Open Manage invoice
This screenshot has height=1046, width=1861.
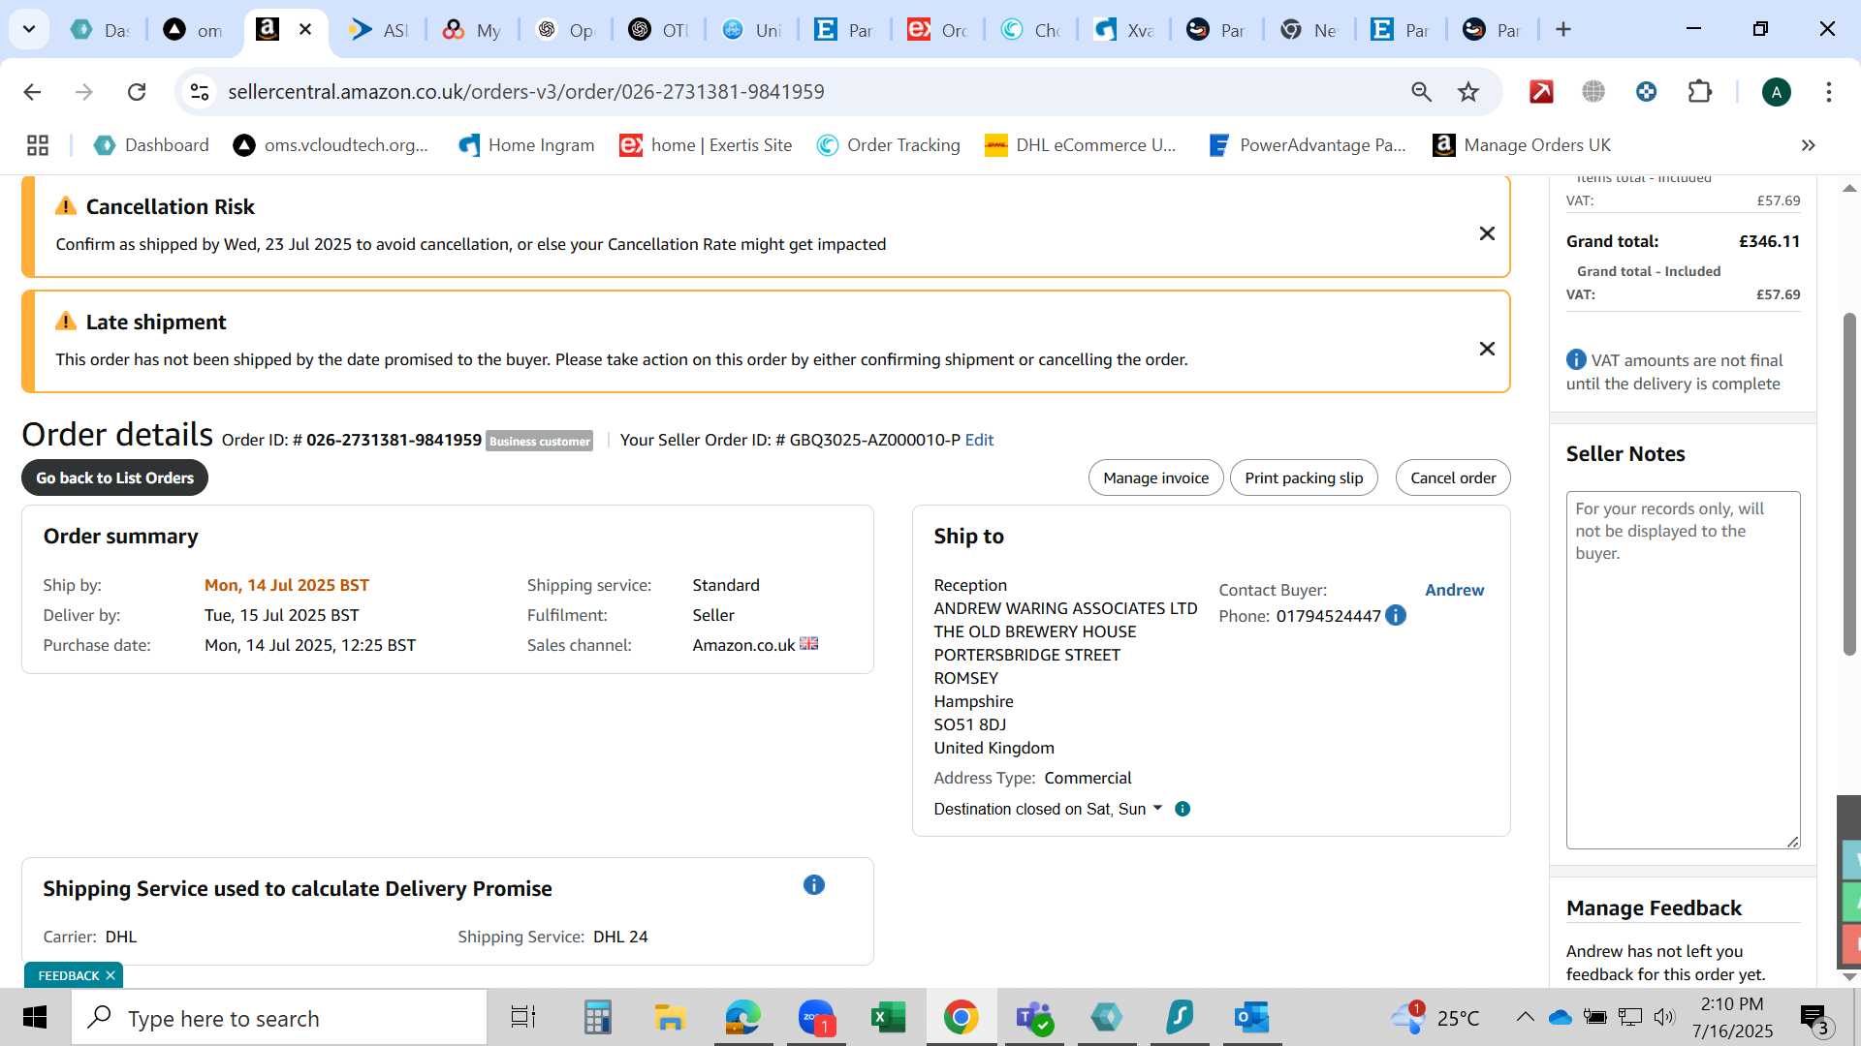[x=1155, y=477]
